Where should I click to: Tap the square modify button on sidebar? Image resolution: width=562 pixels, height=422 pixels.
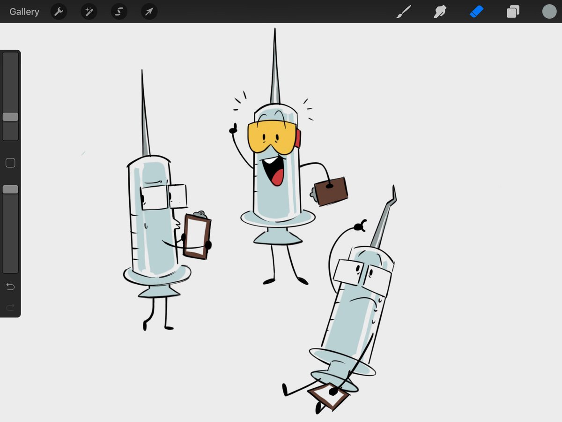click(10, 163)
